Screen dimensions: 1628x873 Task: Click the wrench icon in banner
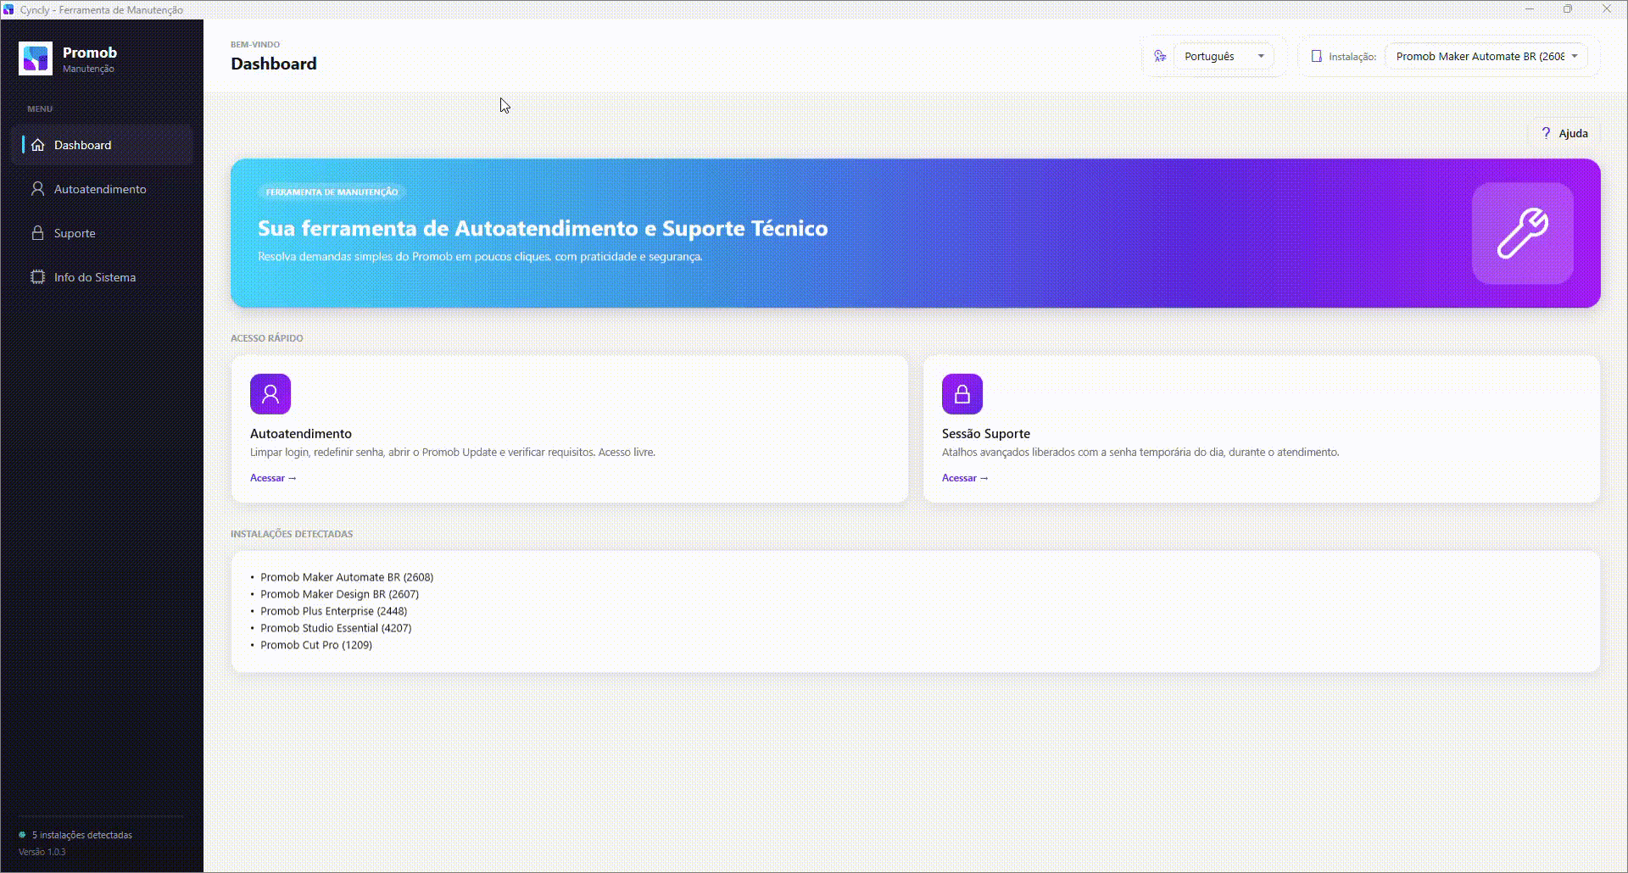point(1523,233)
